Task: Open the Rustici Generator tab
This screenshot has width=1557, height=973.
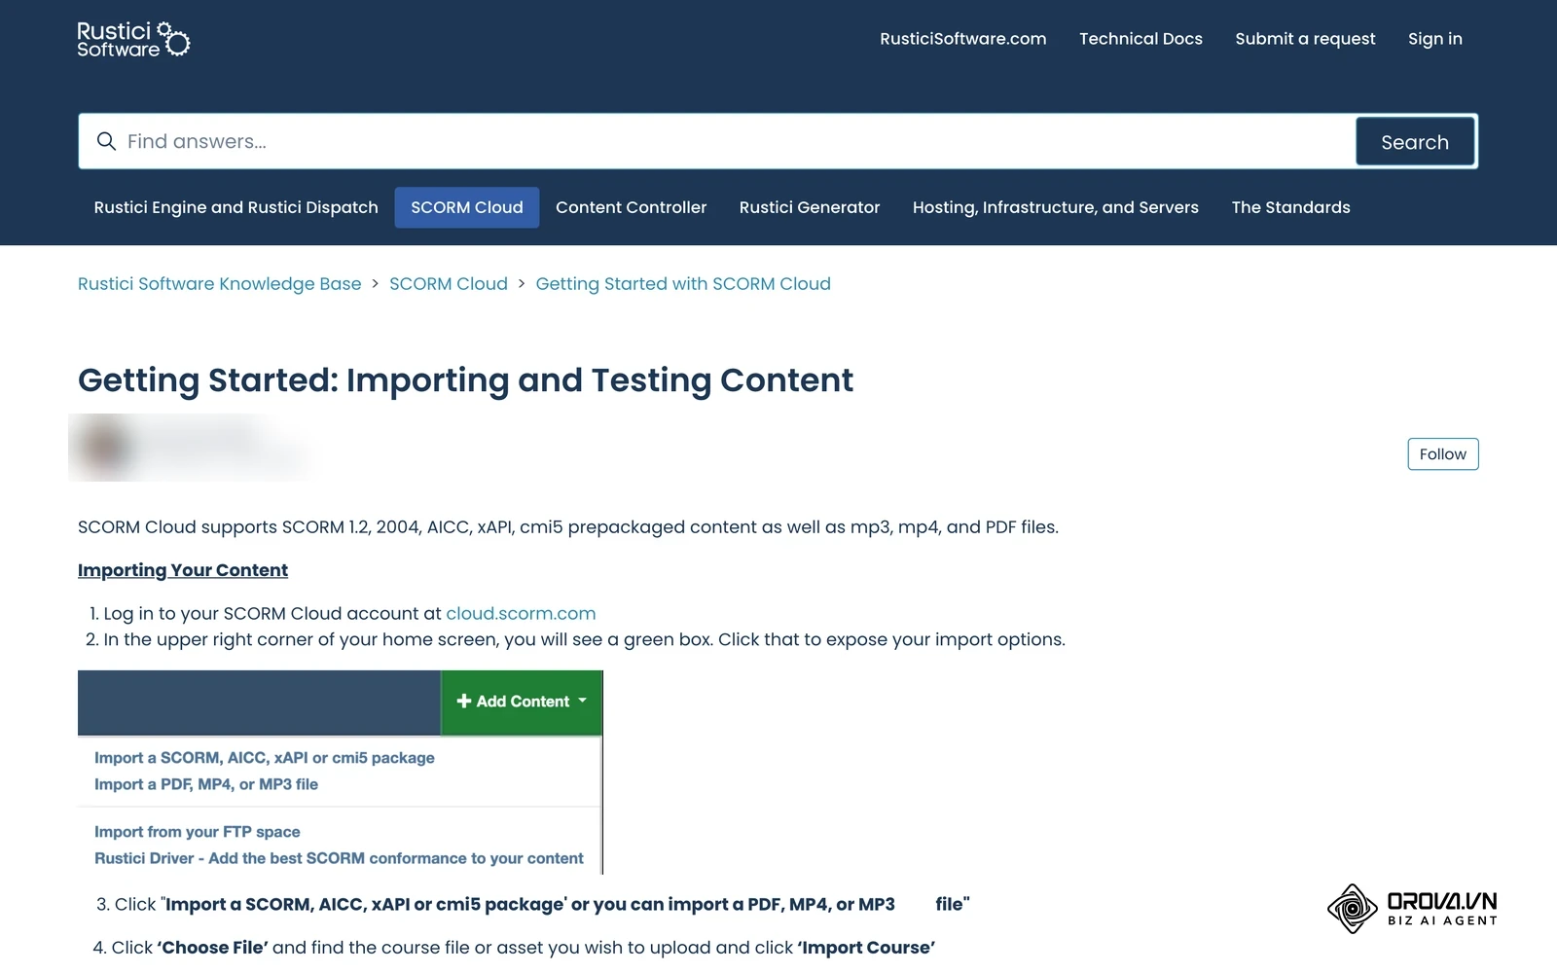Action: point(810,207)
